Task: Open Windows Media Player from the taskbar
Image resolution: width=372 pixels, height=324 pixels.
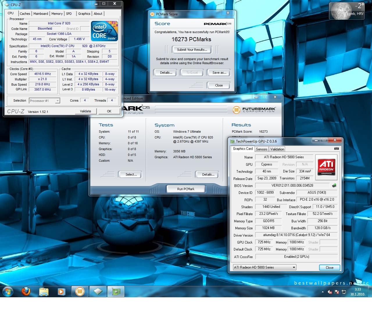Action: pyautogui.click(x=61, y=291)
